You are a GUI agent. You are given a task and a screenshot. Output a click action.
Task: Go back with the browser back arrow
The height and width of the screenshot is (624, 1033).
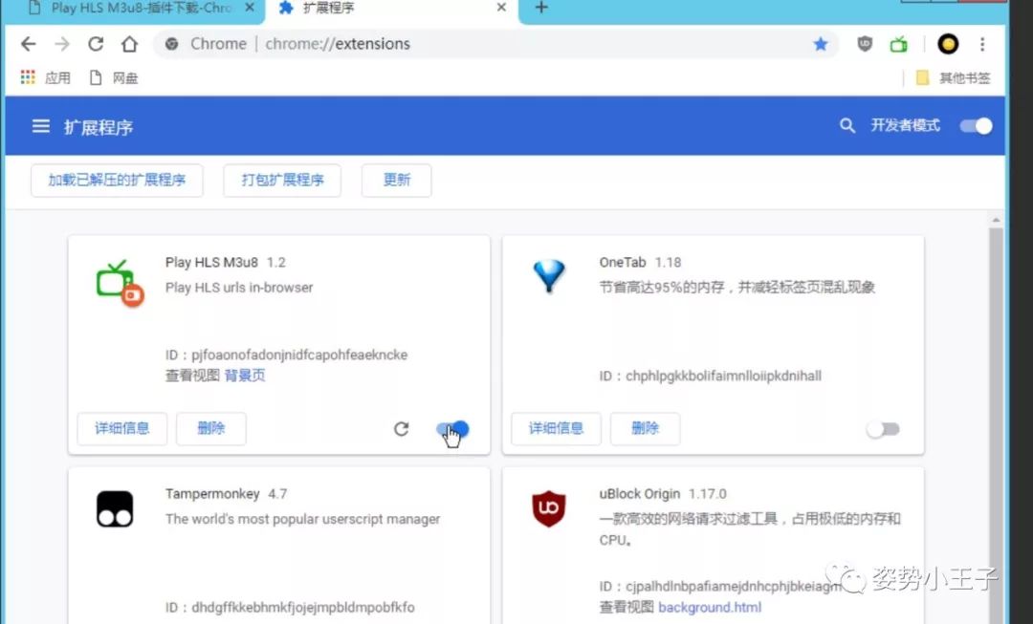(x=28, y=44)
